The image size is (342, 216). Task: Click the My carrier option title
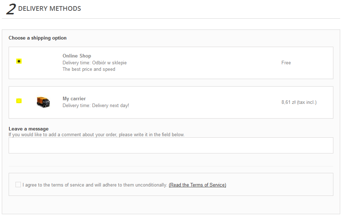click(74, 98)
